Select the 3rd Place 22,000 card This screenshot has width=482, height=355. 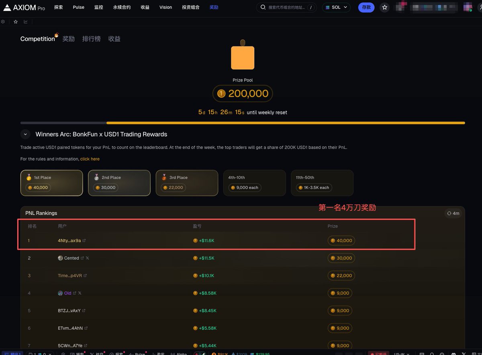click(x=187, y=183)
